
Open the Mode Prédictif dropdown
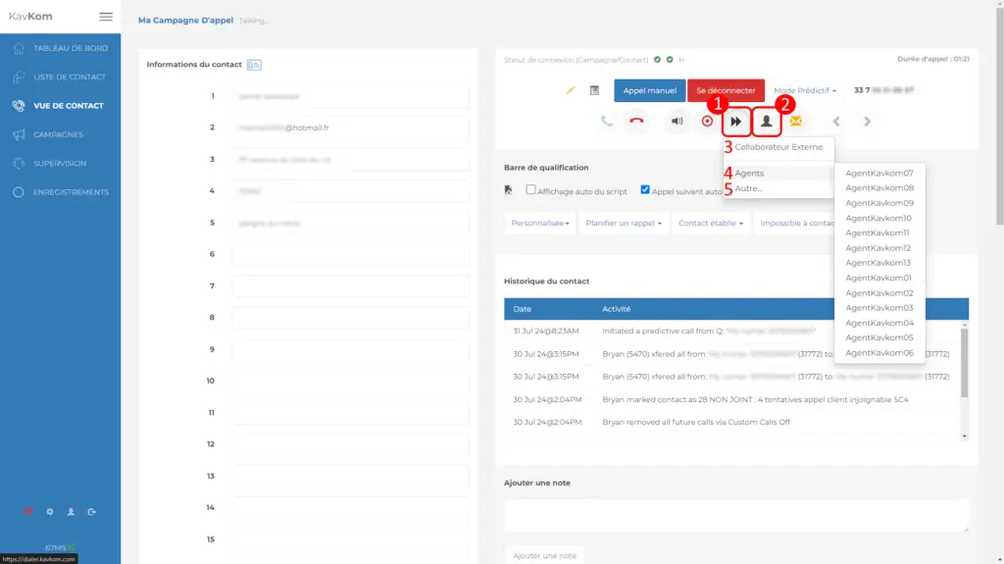point(805,91)
